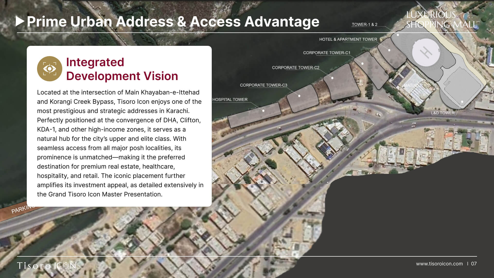Click the Hotel & Apartment Tower dot
The image size is (494, 278).
click(x=389, y=50)
